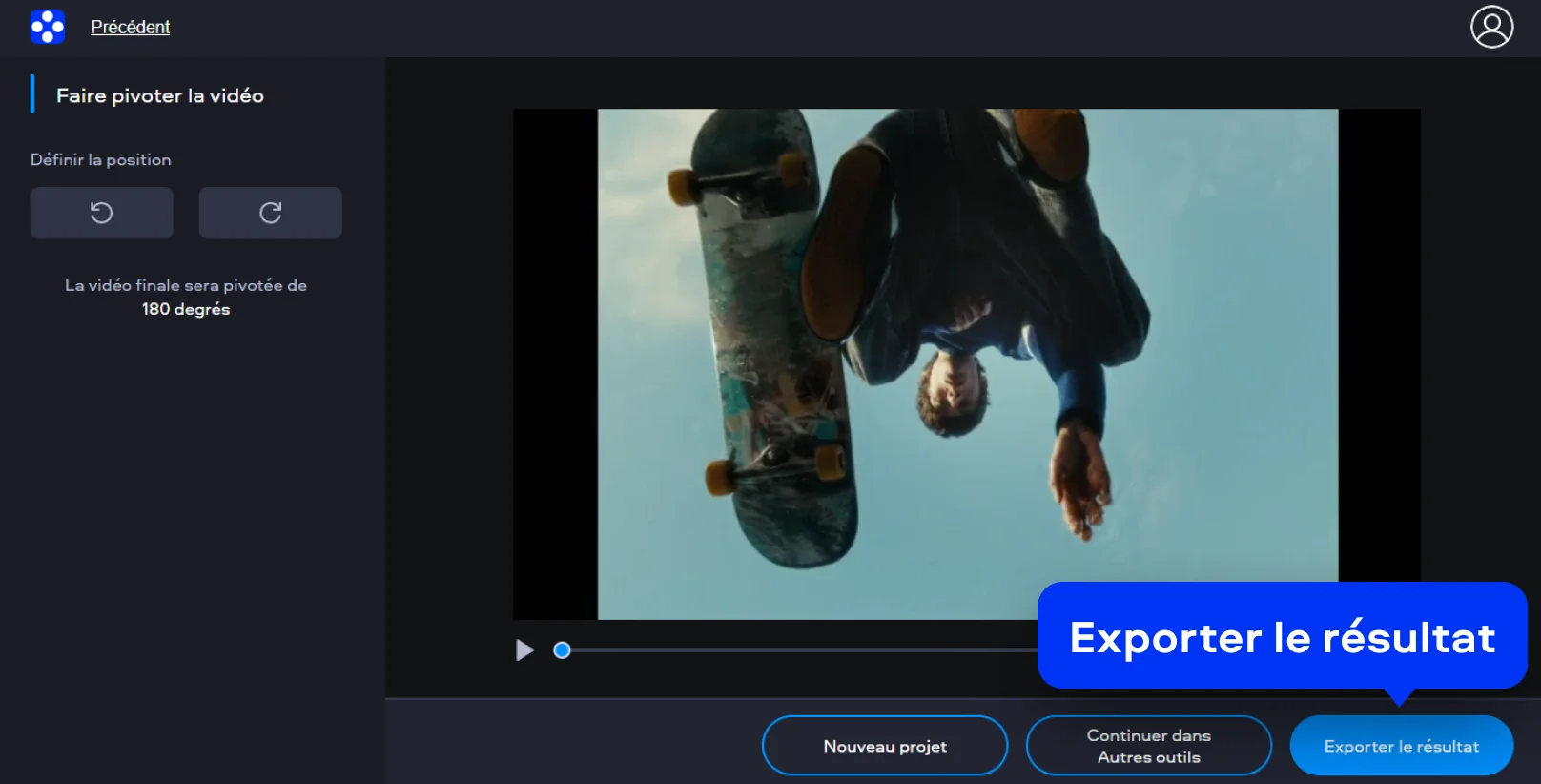1541x784 pixels.
Task: Play the video preview
Action: 524,650
